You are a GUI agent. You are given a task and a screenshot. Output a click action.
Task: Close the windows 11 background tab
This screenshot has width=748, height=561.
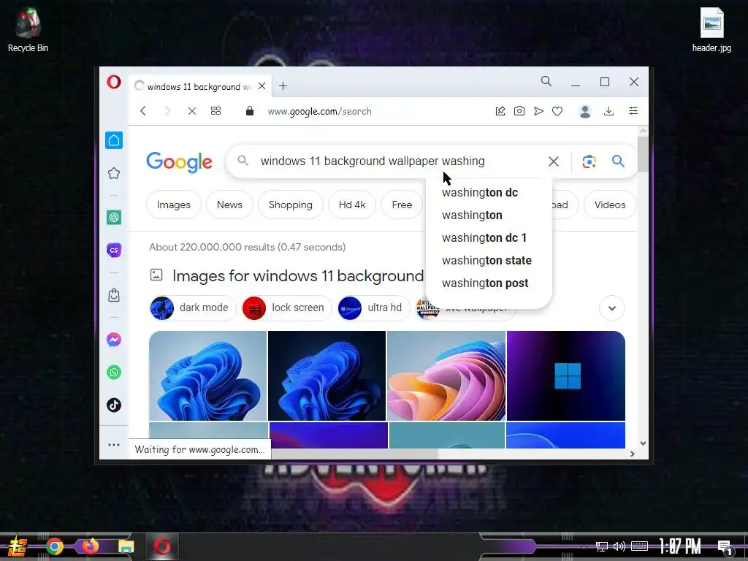(x=262, y=86)
